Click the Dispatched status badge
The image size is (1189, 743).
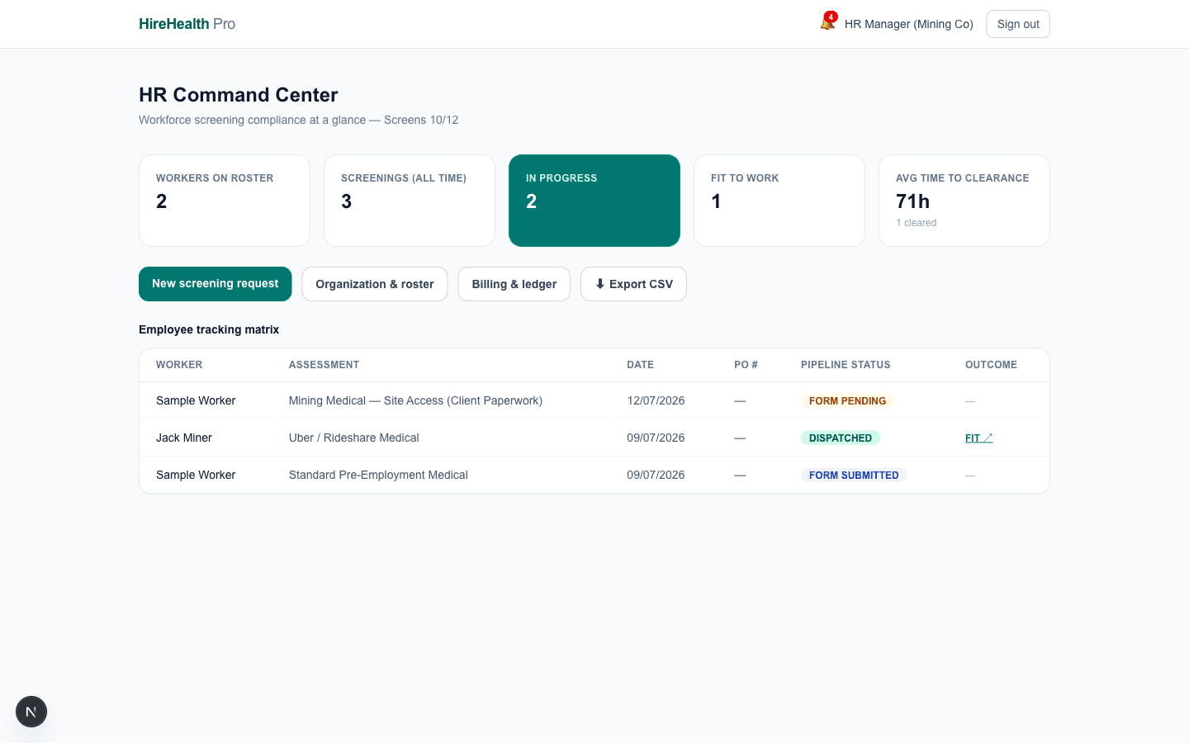coord(841,438)
